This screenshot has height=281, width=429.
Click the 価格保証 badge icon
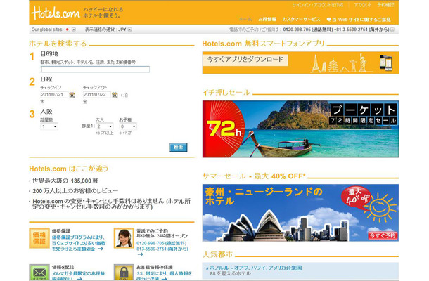pyautogui.click(x=39, y=238)
